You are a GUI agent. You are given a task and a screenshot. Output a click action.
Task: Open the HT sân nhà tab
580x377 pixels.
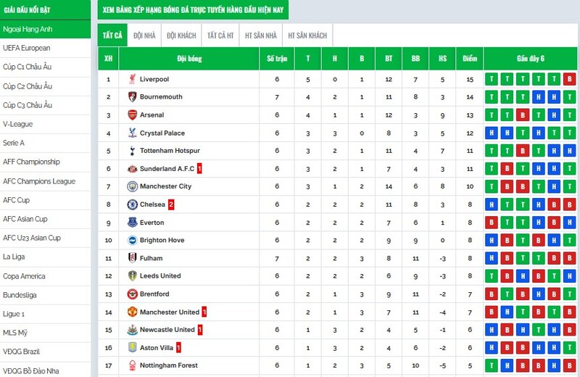(x=261, y=36)
